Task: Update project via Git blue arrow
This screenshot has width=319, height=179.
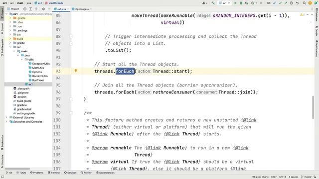Action: [274, 3]
